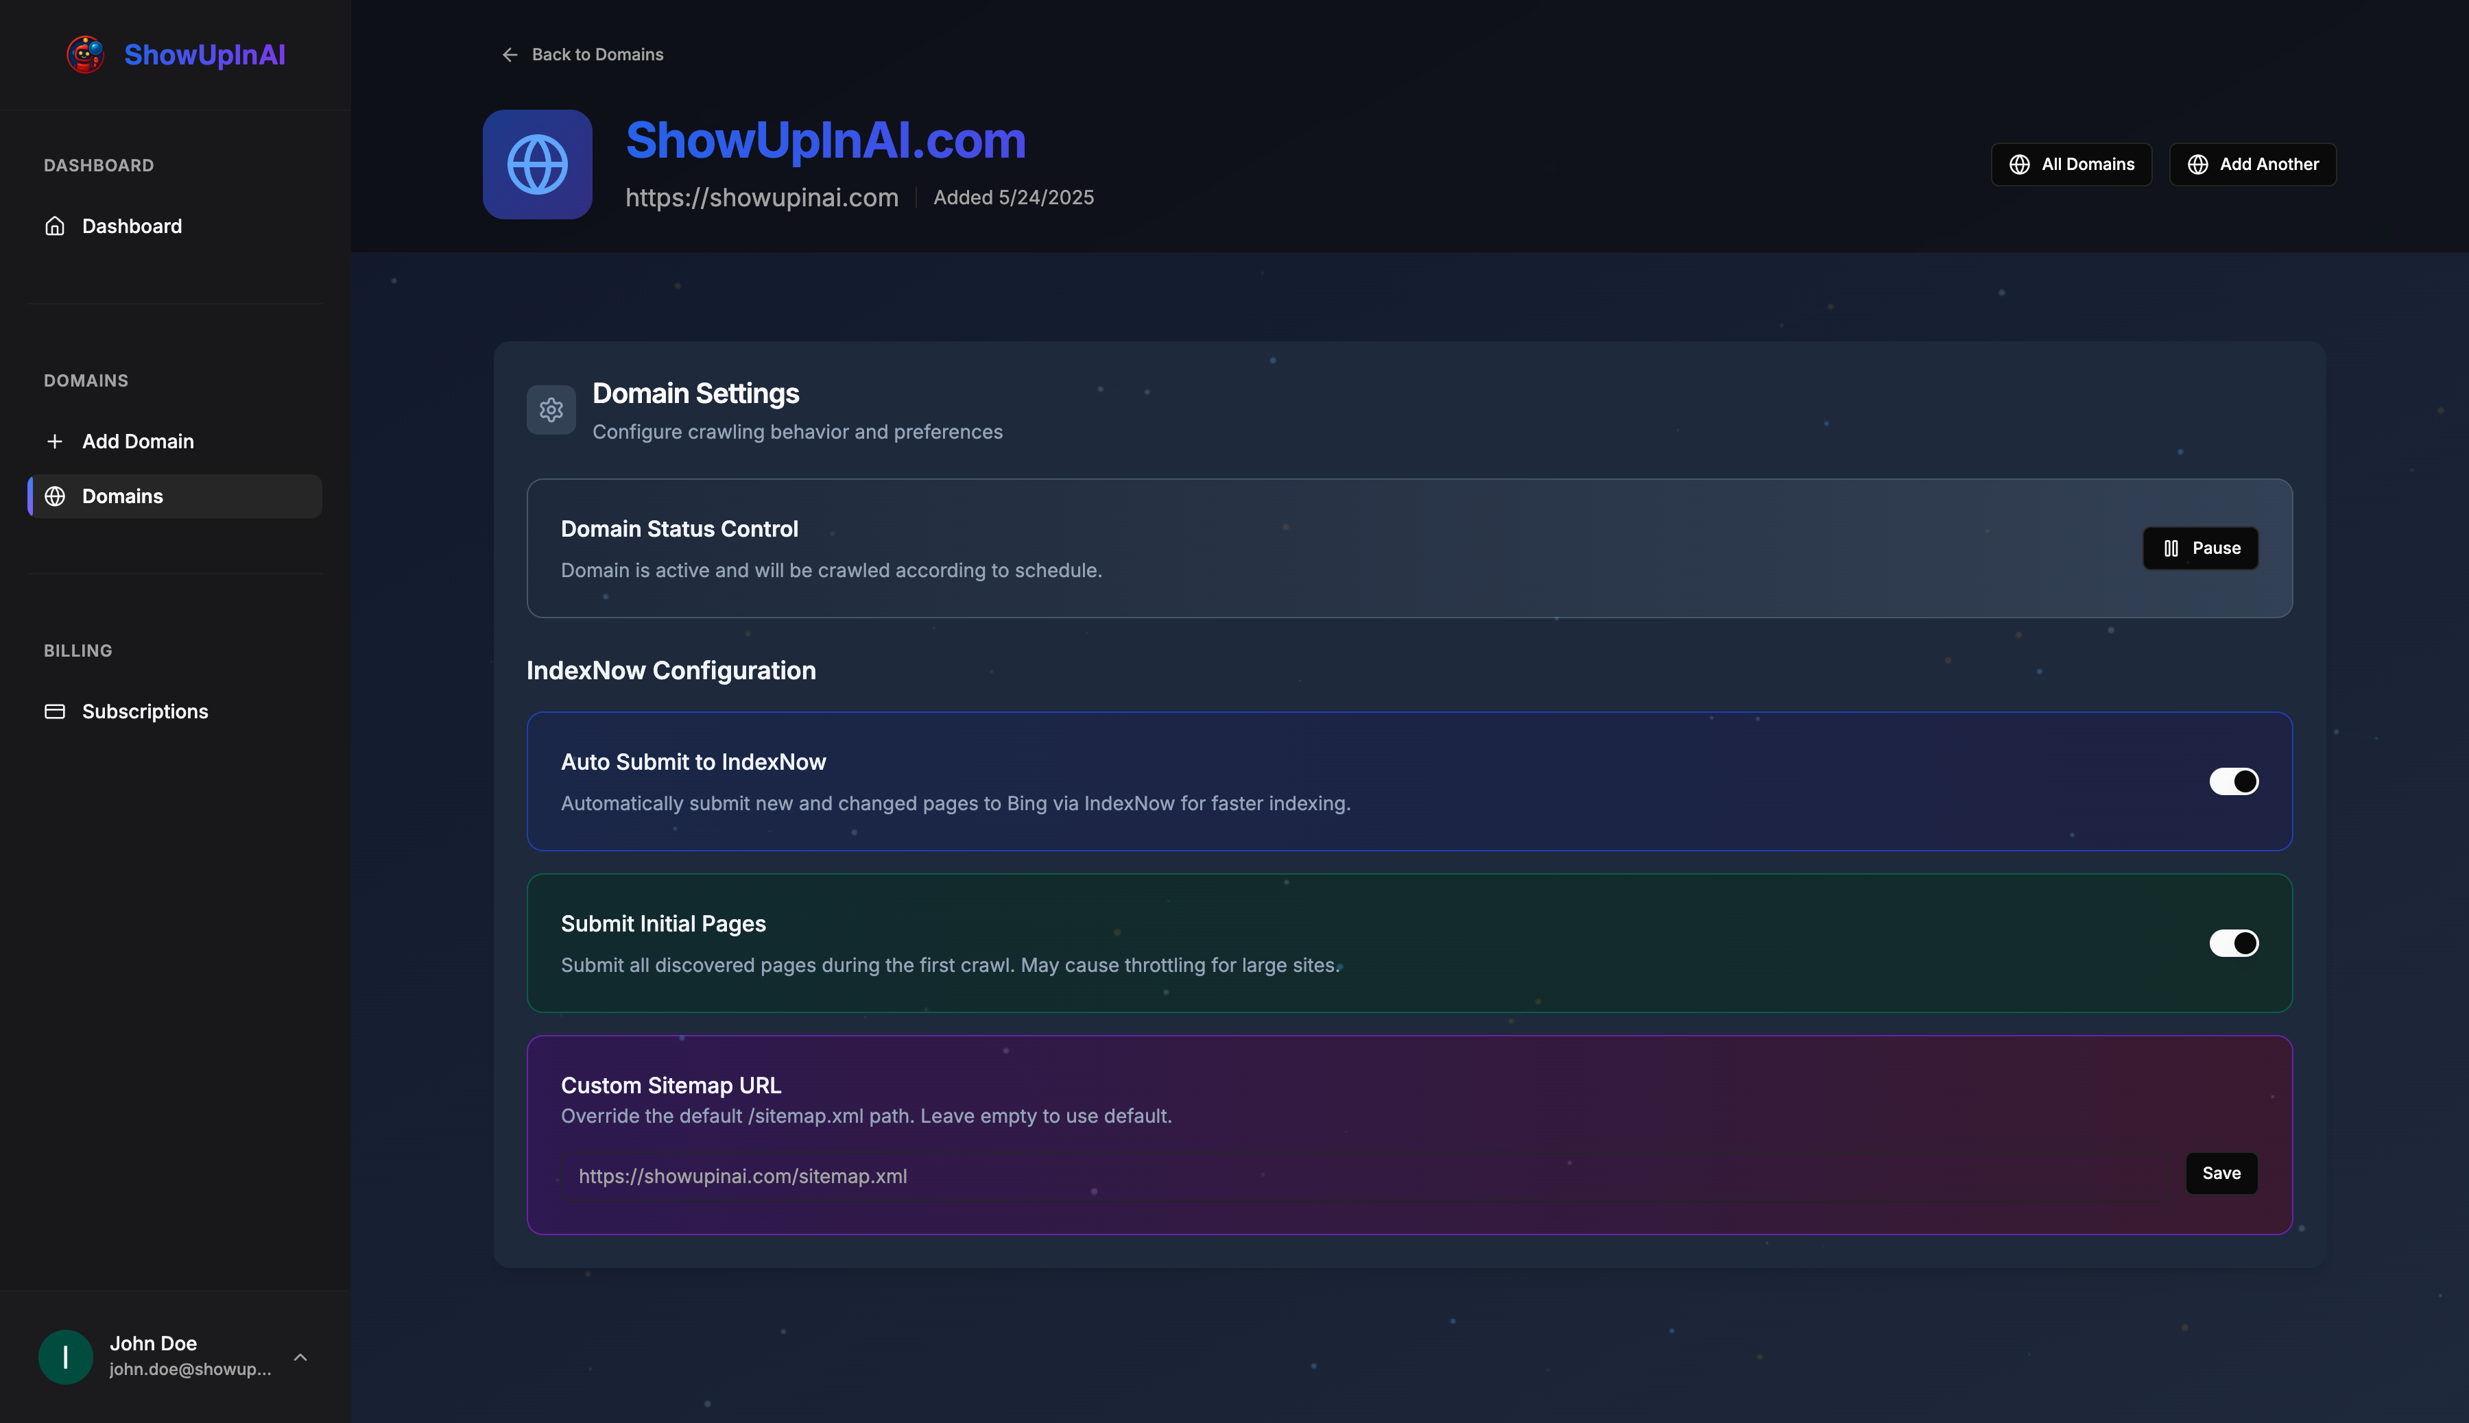Click the John Doe name text

[152, 1343]
